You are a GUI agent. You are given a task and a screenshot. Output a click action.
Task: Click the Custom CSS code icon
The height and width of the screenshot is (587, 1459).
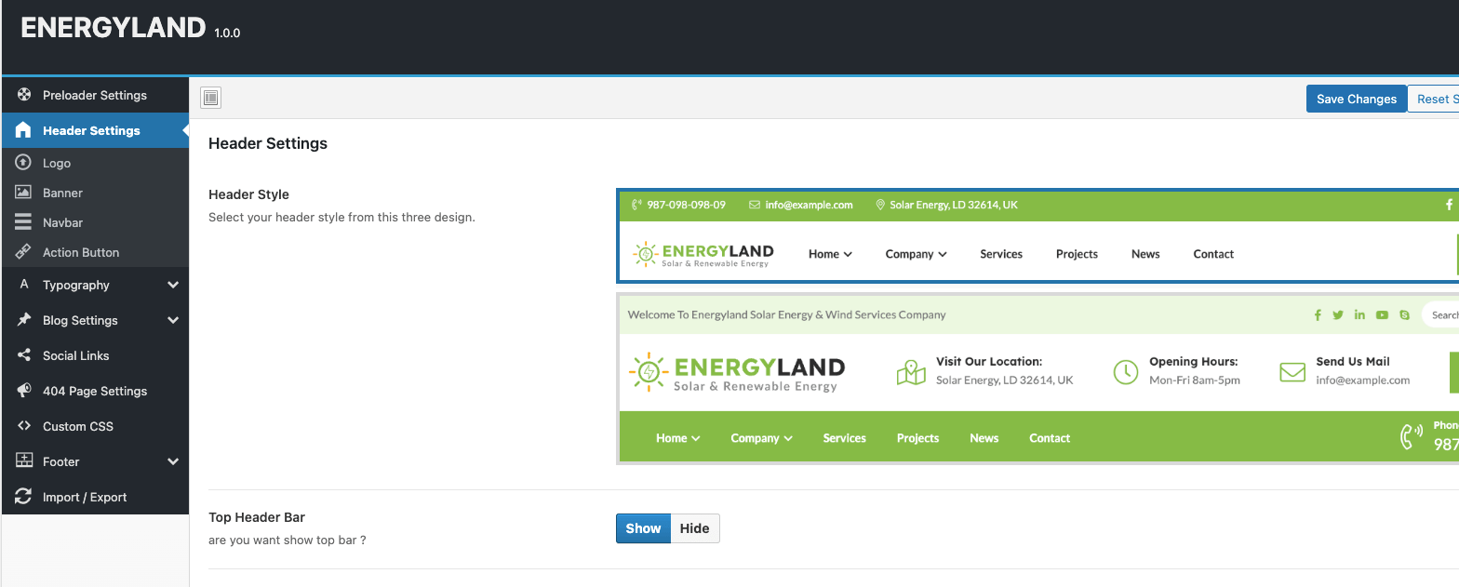tap(24, 426)
